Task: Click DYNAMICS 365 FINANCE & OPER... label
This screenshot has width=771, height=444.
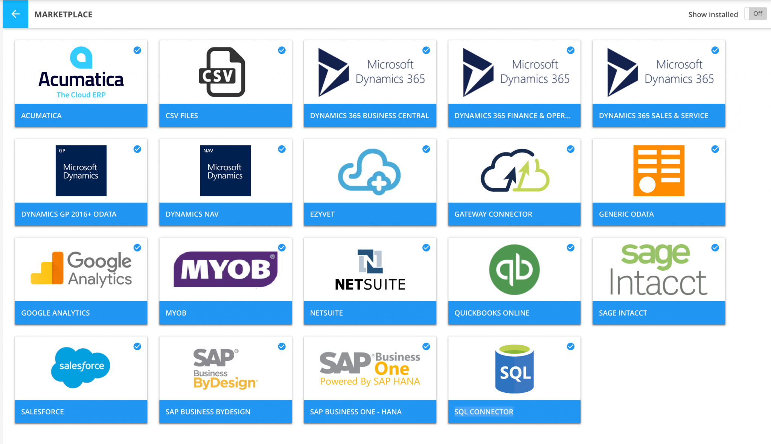Action: [512, 116]
